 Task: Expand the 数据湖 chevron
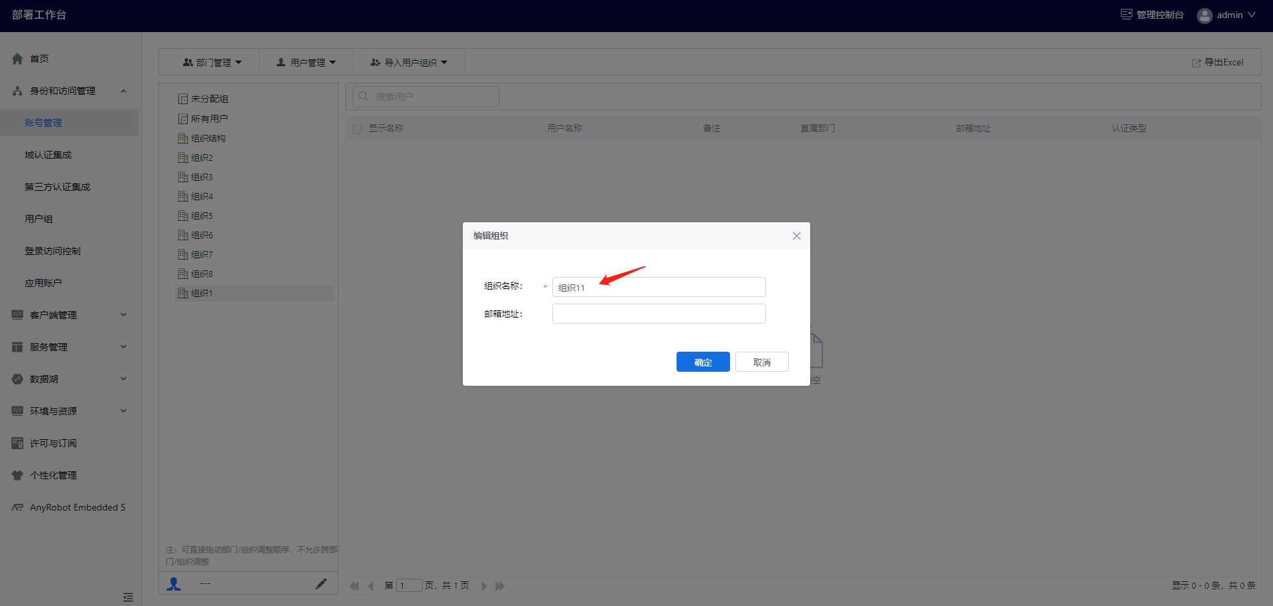point(124,378)
